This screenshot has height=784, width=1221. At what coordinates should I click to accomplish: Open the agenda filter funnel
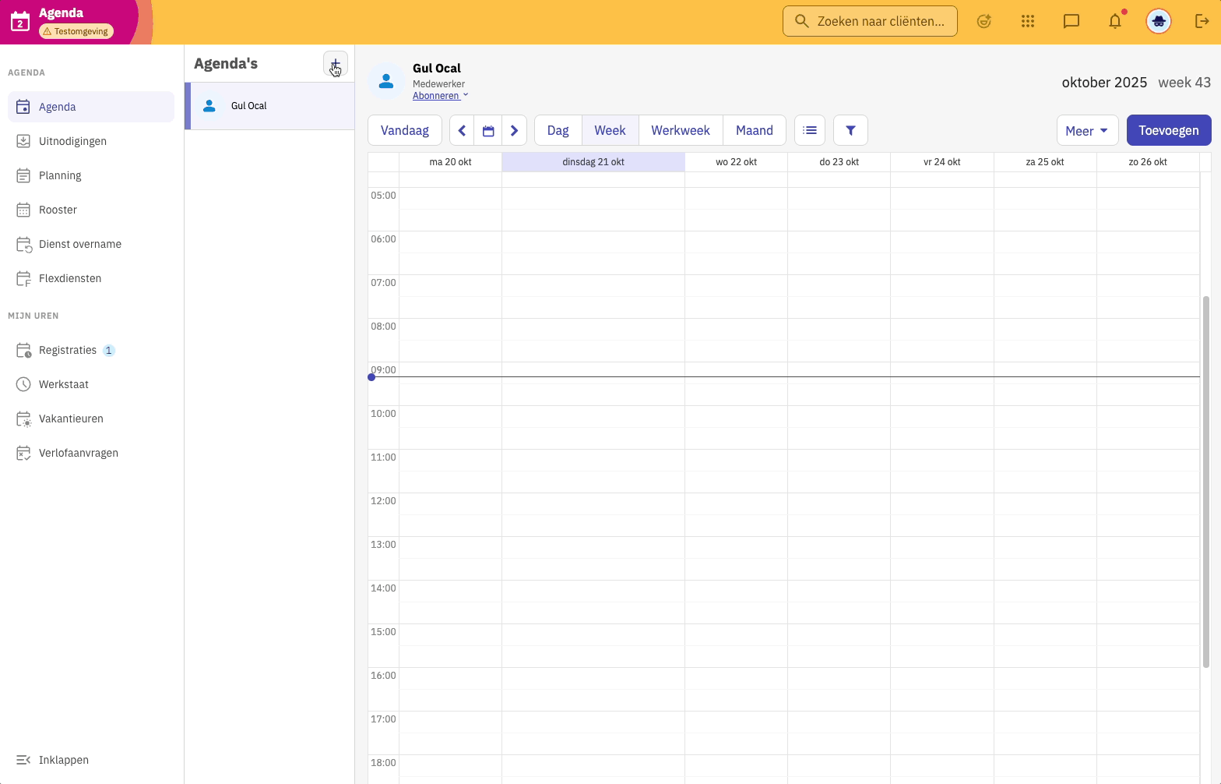point(850,130)
